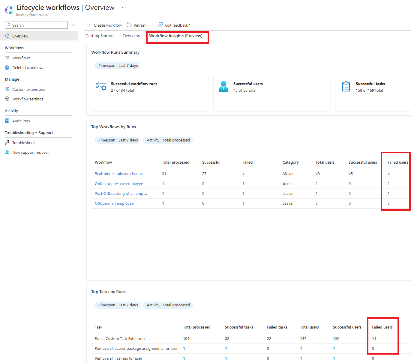This screenshot has height=363, width=411.
Task: Switch to the Overview tab
Action: click(x=131, y=36)
